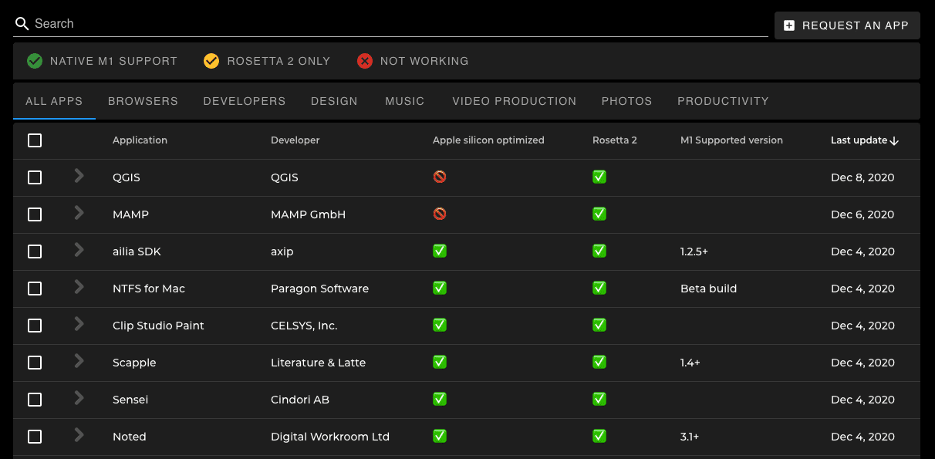The image size is (935, 459).
Task: Tick the NTFS for Mac row checkbox
Action: click(x=35, y=289)
